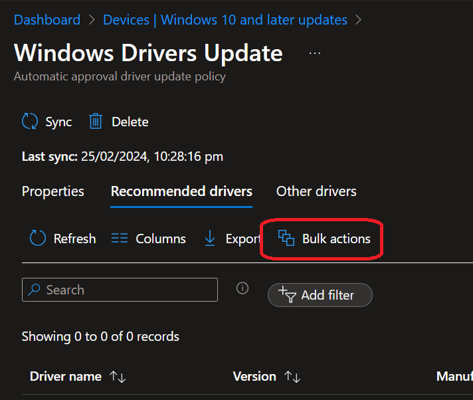
Task: Click the Bulk actions label
Action: pyautogui.click(x=336, y=239)
